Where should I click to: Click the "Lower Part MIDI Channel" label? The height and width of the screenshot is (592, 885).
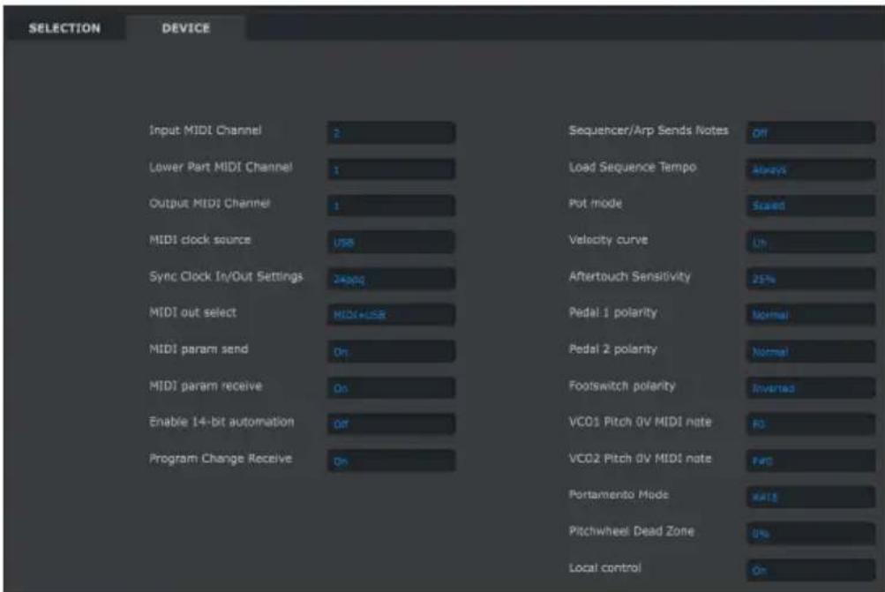[x=221, y=167]
